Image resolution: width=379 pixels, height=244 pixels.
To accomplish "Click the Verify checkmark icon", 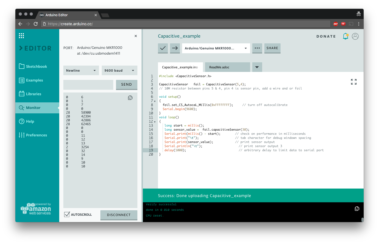I will (x=163, y=48).
